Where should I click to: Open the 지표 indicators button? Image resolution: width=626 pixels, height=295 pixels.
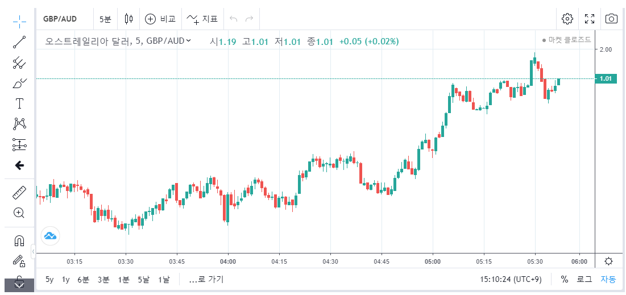(x=202, y=19)
